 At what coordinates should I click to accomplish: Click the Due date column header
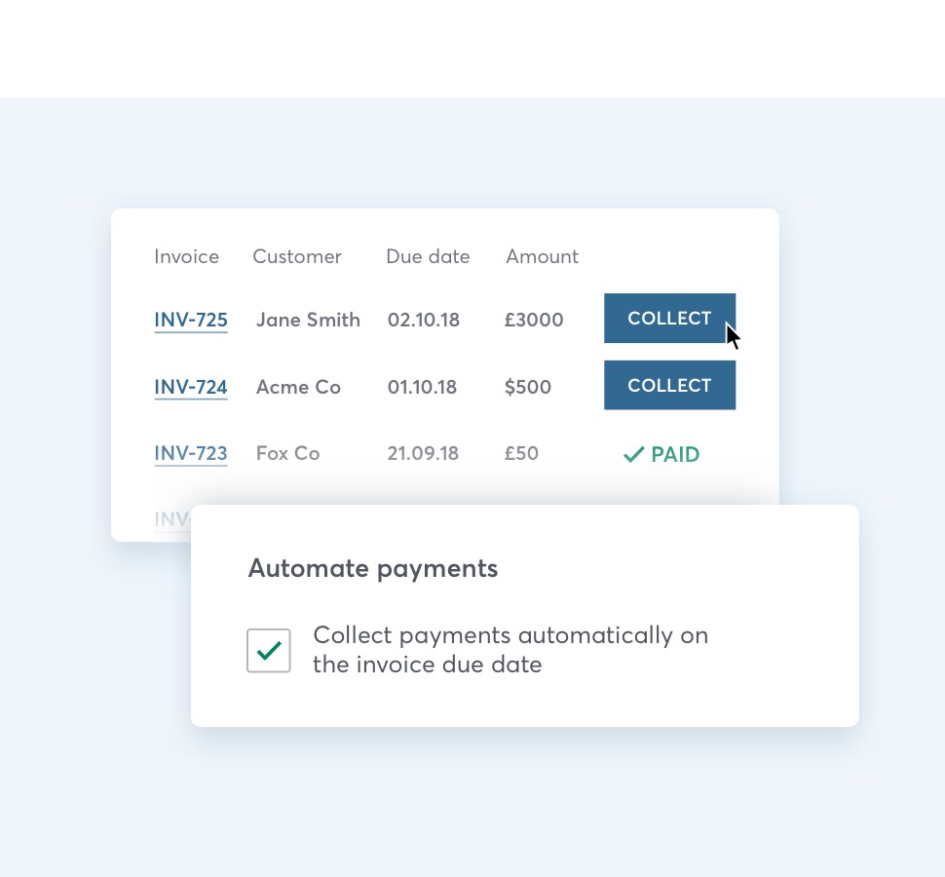coord(428,256)
